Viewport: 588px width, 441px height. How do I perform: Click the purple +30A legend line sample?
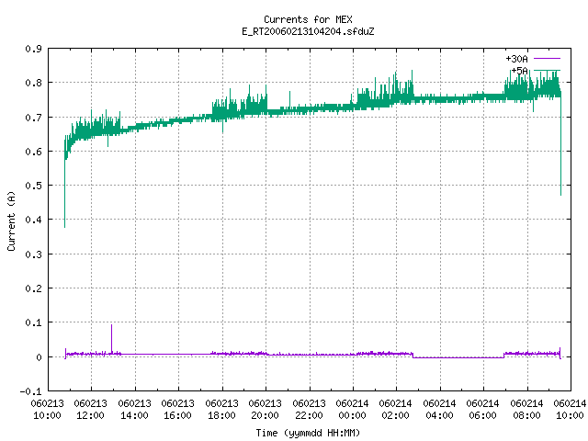547,59
